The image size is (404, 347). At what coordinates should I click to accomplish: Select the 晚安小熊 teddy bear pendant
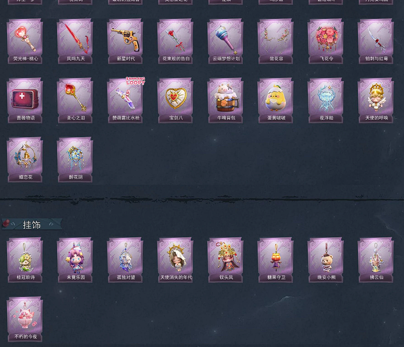point(326,260)
